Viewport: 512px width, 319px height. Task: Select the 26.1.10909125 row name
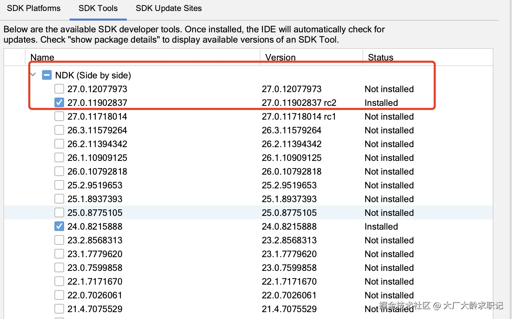(97, 158)
